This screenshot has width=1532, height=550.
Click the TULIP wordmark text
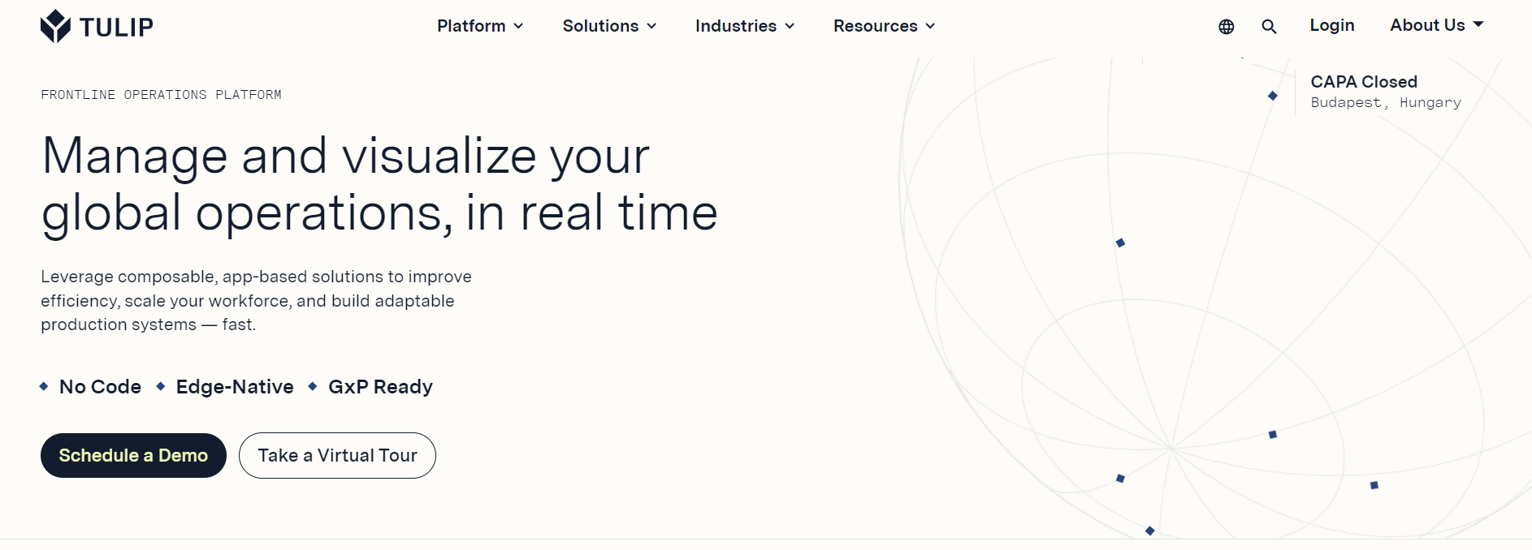tap(116, 28)
